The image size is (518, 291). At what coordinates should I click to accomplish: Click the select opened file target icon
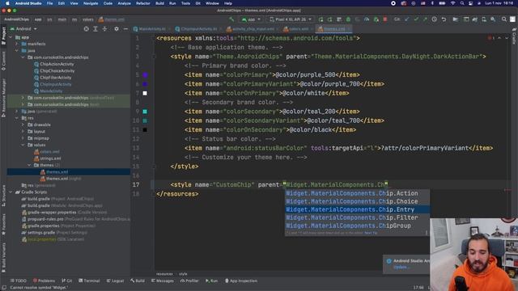(x=87, y=29)
